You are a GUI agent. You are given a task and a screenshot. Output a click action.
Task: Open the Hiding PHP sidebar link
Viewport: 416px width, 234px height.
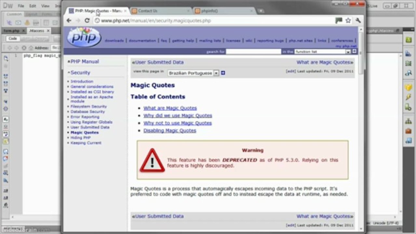[81, 137]
